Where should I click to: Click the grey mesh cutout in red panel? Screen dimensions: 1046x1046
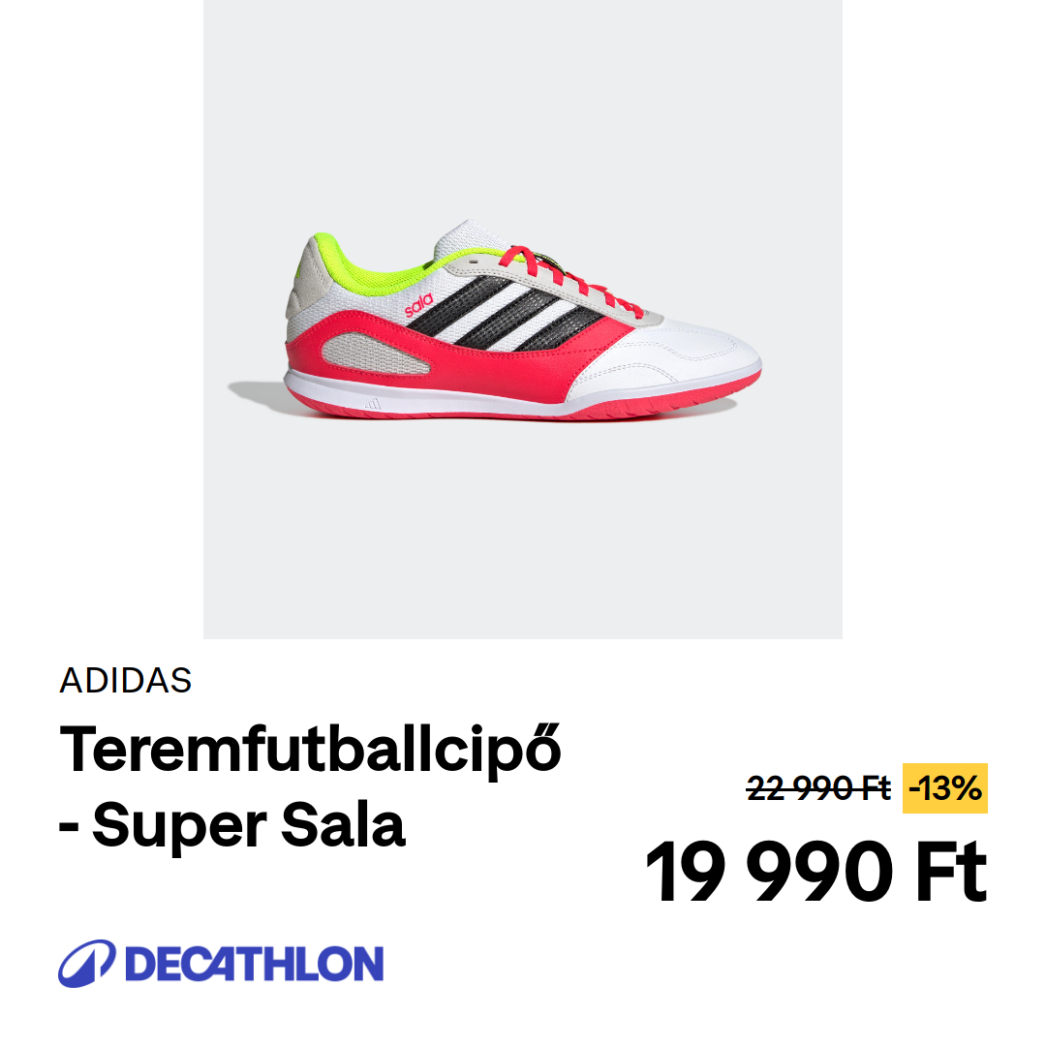click(374, 354)
